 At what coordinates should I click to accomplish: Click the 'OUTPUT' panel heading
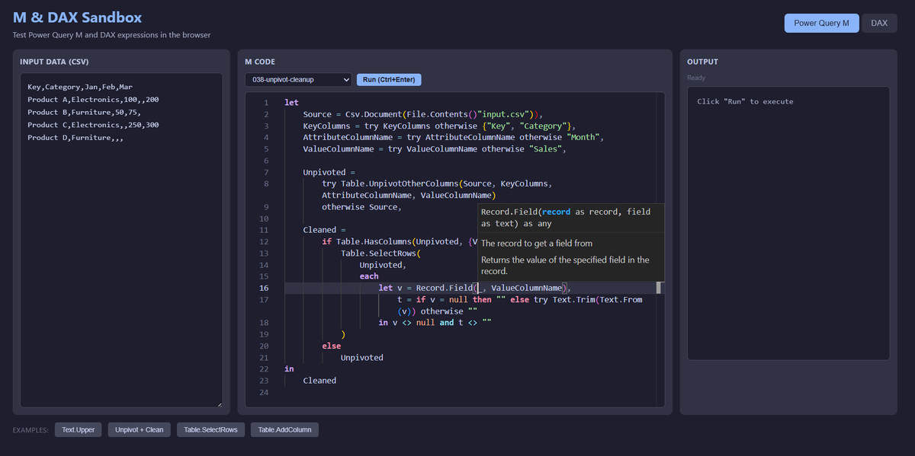pos(702,62)
